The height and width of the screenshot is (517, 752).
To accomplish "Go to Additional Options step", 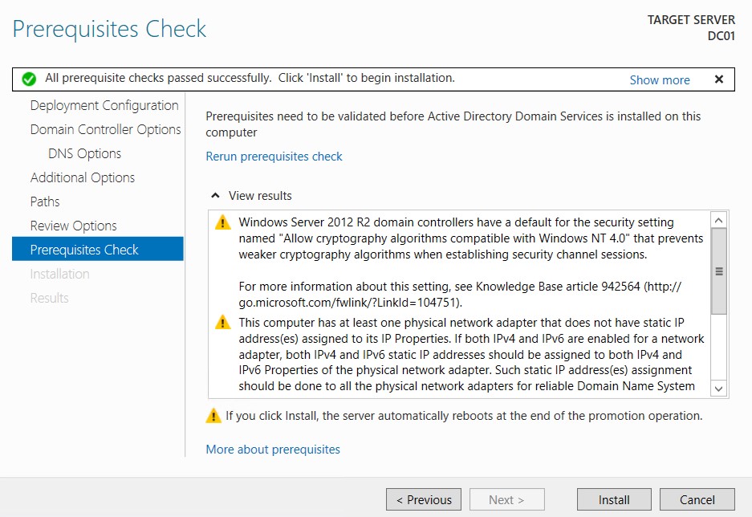I will point(83,177).
